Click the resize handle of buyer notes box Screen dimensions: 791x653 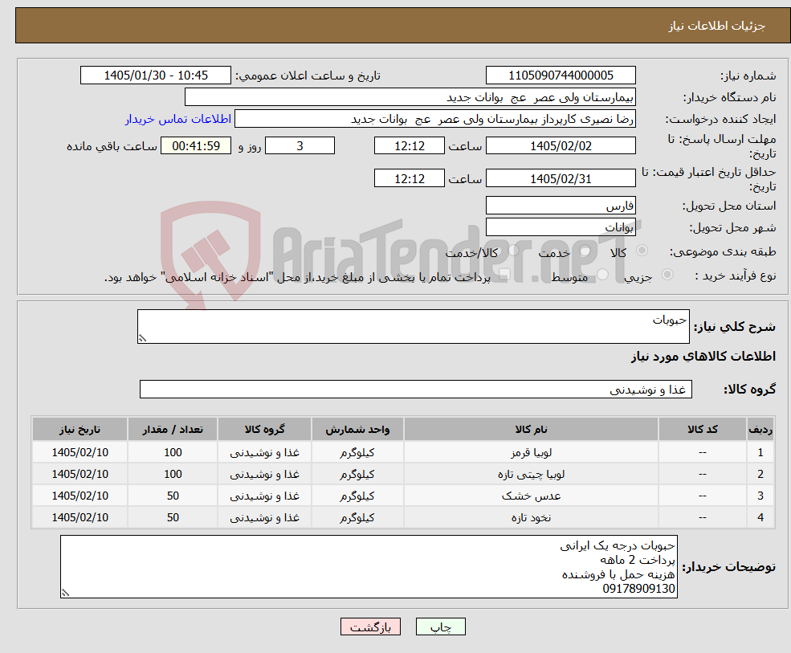click(x=65, y=594)
